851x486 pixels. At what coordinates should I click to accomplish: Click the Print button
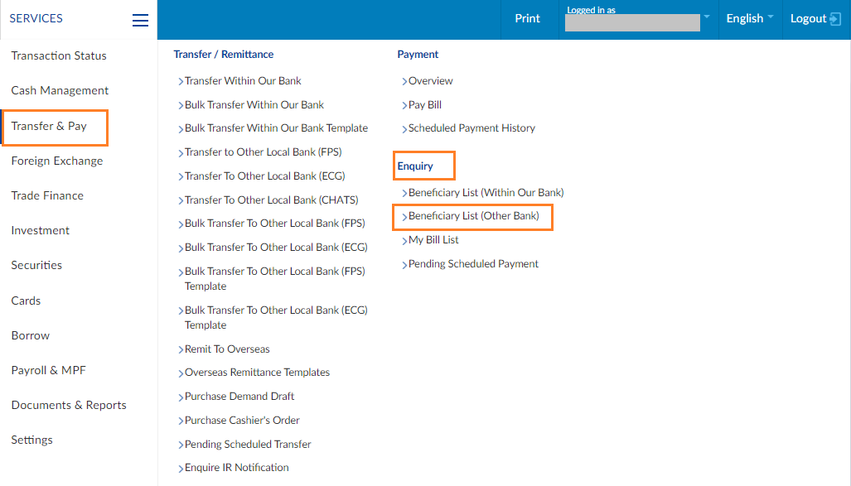tap(527, 19)
